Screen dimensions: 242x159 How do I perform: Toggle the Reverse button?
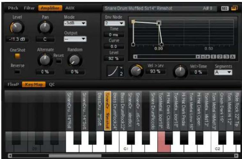(x=17, y=72)
